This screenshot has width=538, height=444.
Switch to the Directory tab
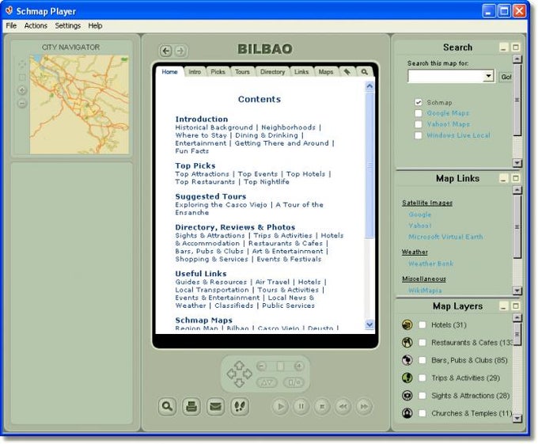coord(272,72)
